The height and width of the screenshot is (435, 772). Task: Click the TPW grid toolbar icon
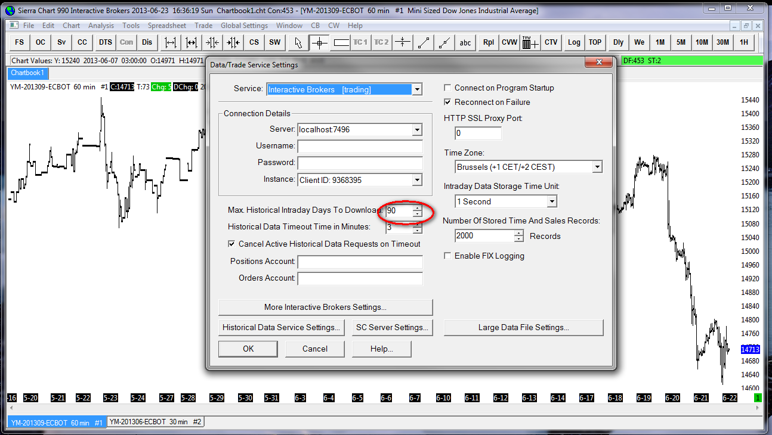pos(530,42)
